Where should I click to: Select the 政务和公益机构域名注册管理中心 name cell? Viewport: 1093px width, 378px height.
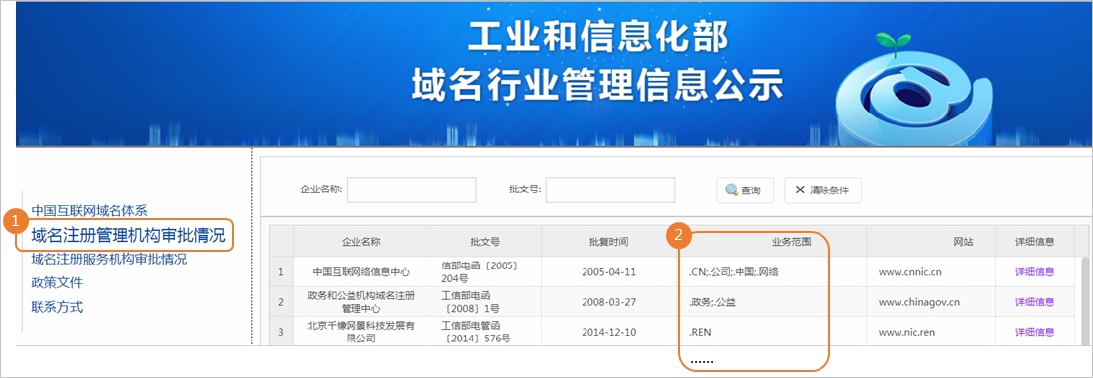point(361,302)
